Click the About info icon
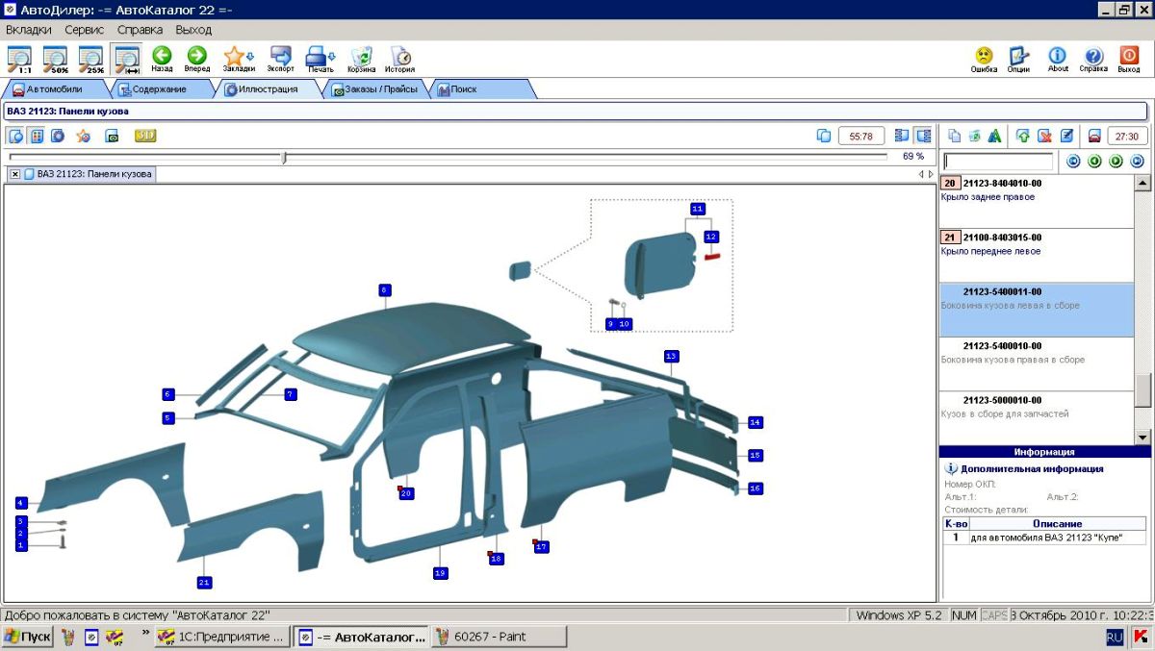Screen dimensions: 1155x651 pos(1058,60)
